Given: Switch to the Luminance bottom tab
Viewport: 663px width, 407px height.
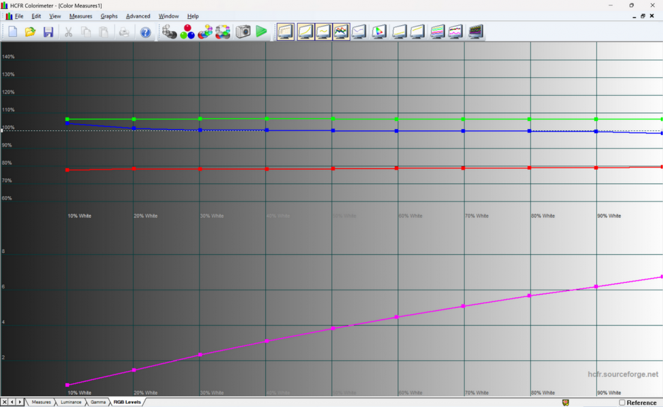Looking at the screenshot, I should tap(71, 402).
